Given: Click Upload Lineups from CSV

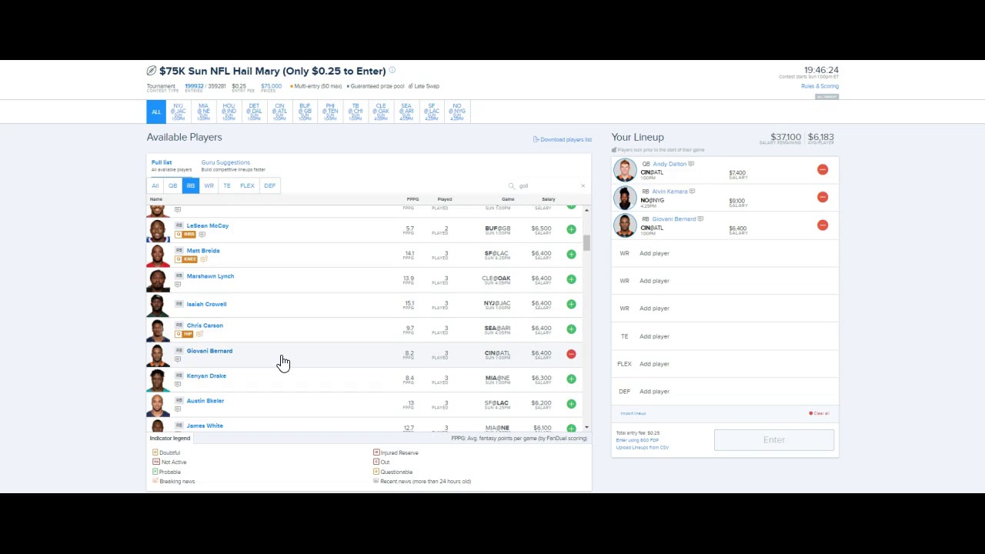Looking at the screenshot, I should (x=643, y=447).
